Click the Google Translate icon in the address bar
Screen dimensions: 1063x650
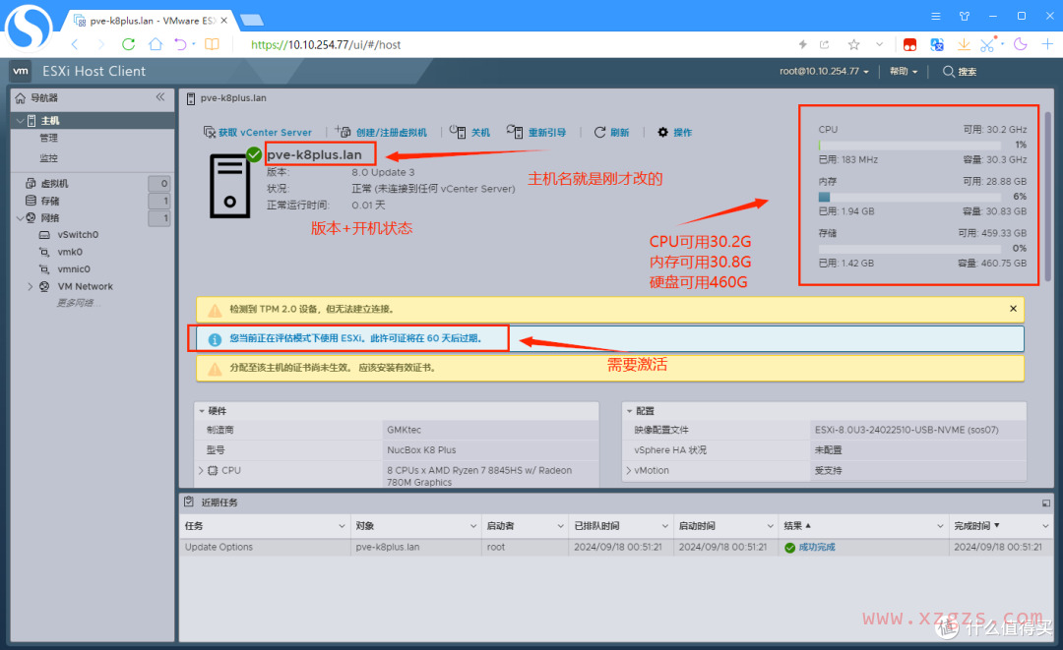tap(937, 44)
